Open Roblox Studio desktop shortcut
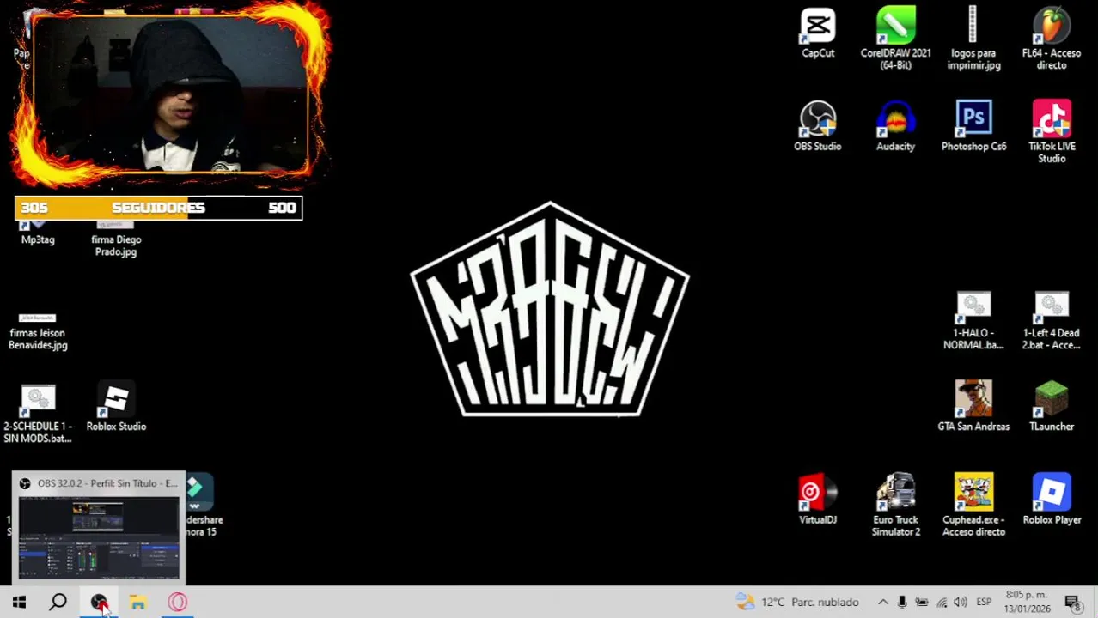The height and width of the screenshot is (618, 1098). click(116, 406)
